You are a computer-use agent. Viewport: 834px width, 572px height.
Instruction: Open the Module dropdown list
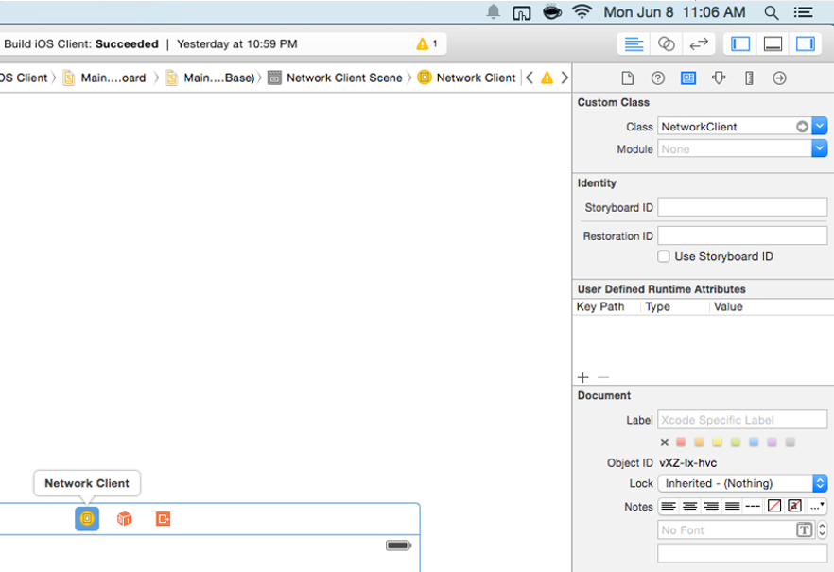(820, 148)
